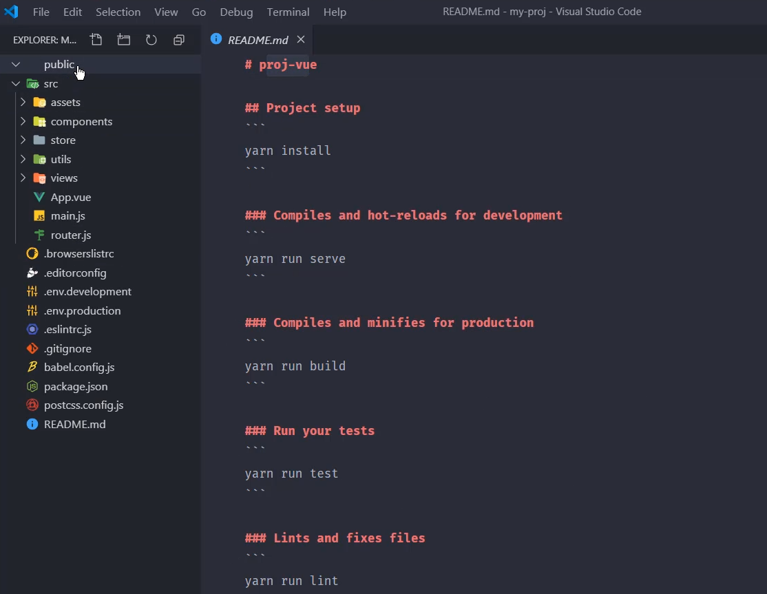Create a new file in the explorer
The width and height of the screenshot is (767, 594).
[96, 40]
